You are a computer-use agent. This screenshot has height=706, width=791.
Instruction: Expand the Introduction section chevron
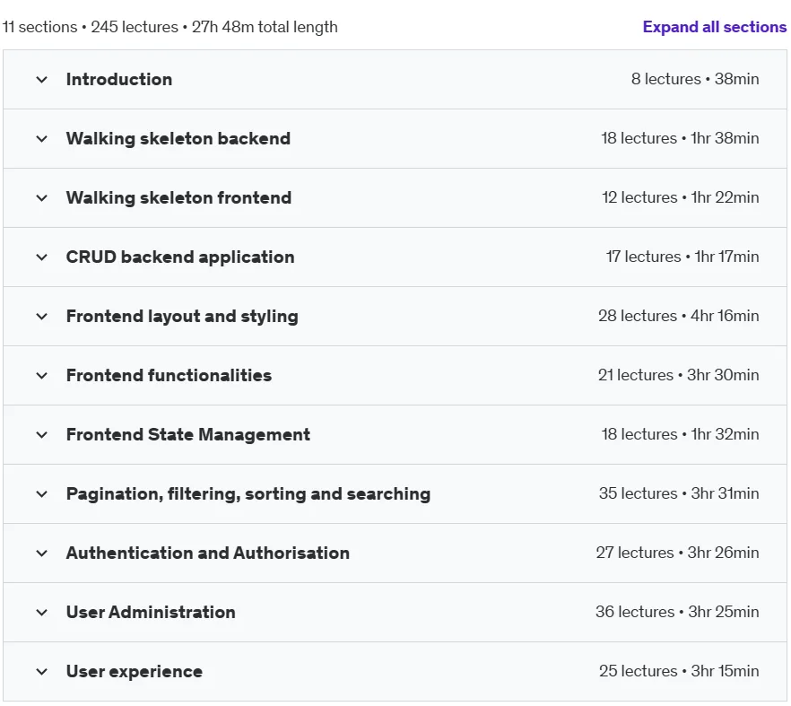42,80
